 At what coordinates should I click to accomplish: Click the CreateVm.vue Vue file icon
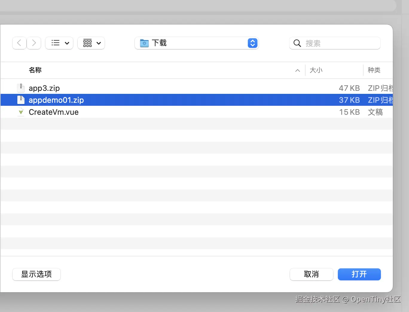[21, 112]
